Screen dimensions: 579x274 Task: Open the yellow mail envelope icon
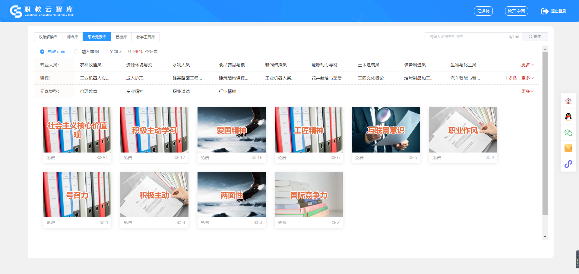pos(568,148)
